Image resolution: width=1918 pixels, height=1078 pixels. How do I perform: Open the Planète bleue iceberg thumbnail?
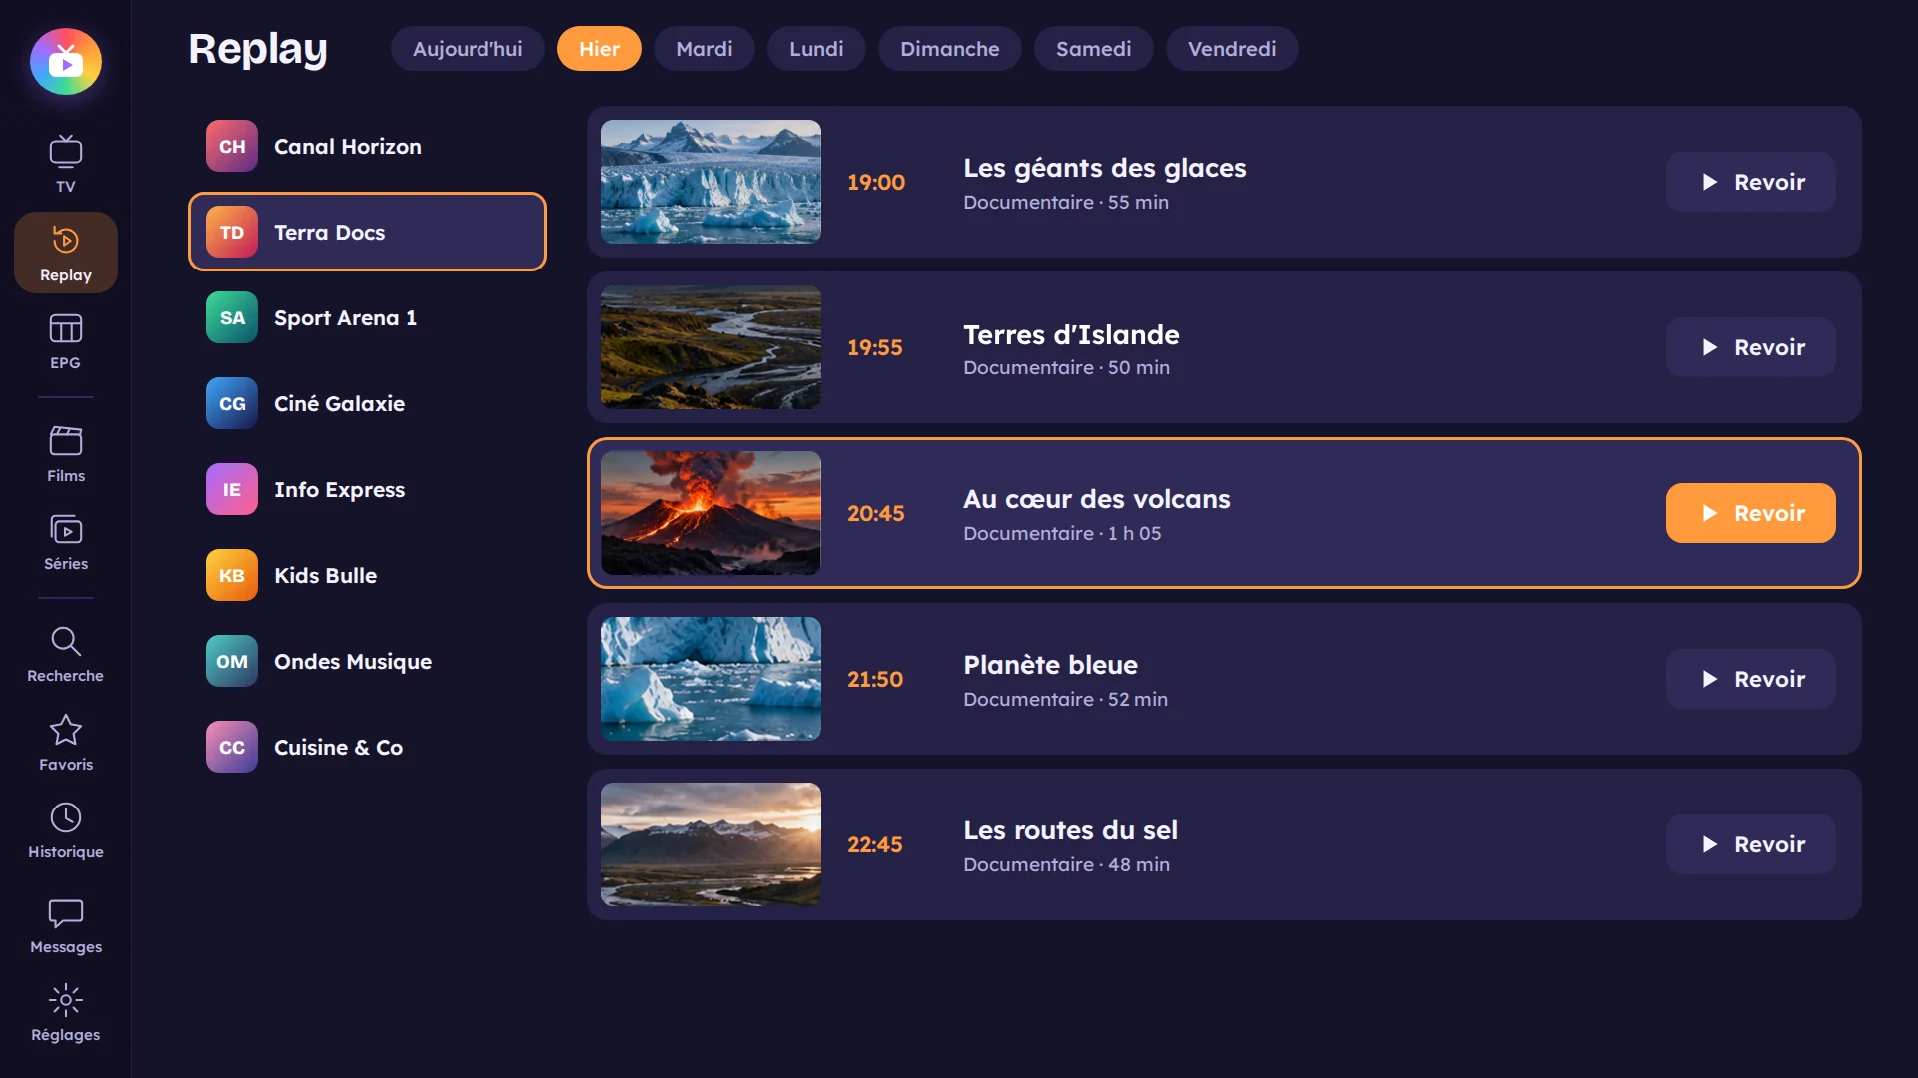click(x=711, y=679)
